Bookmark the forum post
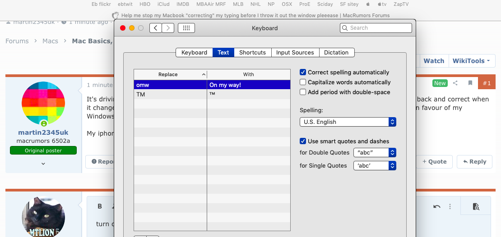Screen dimensions: 501x237 (x=470, y=83)
